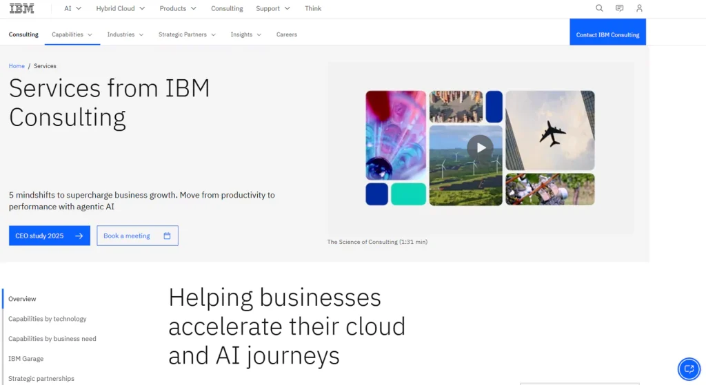Screen dimensions: 706x385
Task: Expand the Hybrid Cloud dropdown
Action: click(x=120, y=8)
